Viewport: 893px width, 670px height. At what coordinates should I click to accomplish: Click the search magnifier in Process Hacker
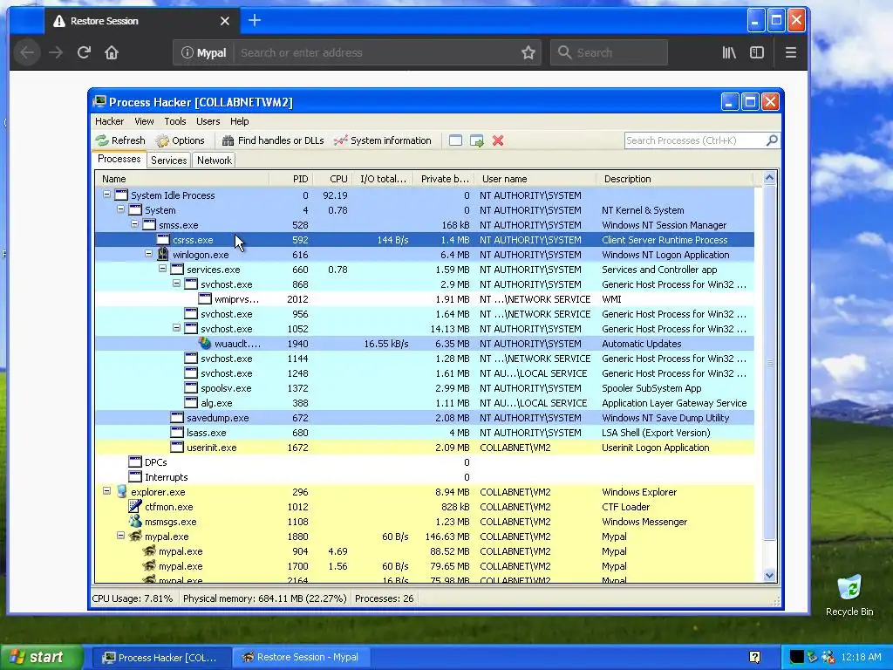[x=772, y=140]
